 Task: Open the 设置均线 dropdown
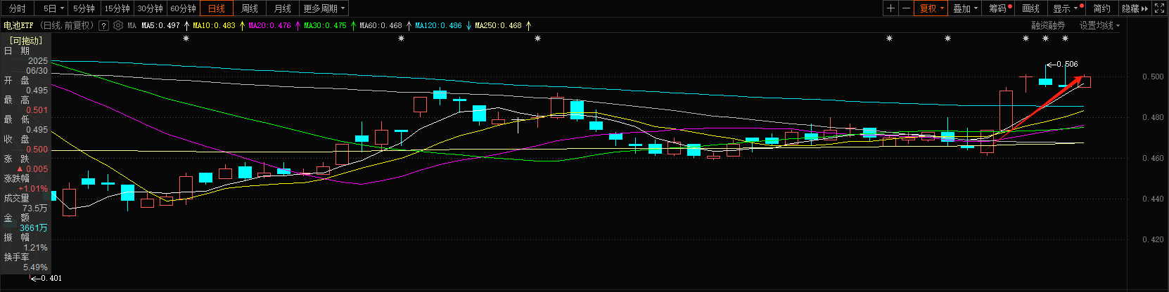click(x=1099, y=25)
